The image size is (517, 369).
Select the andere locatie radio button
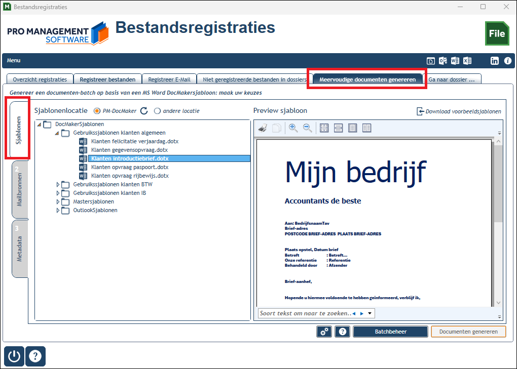(x=157, y=111)
